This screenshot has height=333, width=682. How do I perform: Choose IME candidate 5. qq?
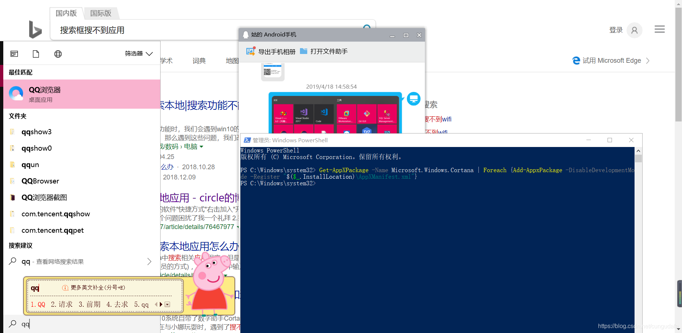(141, 304)
